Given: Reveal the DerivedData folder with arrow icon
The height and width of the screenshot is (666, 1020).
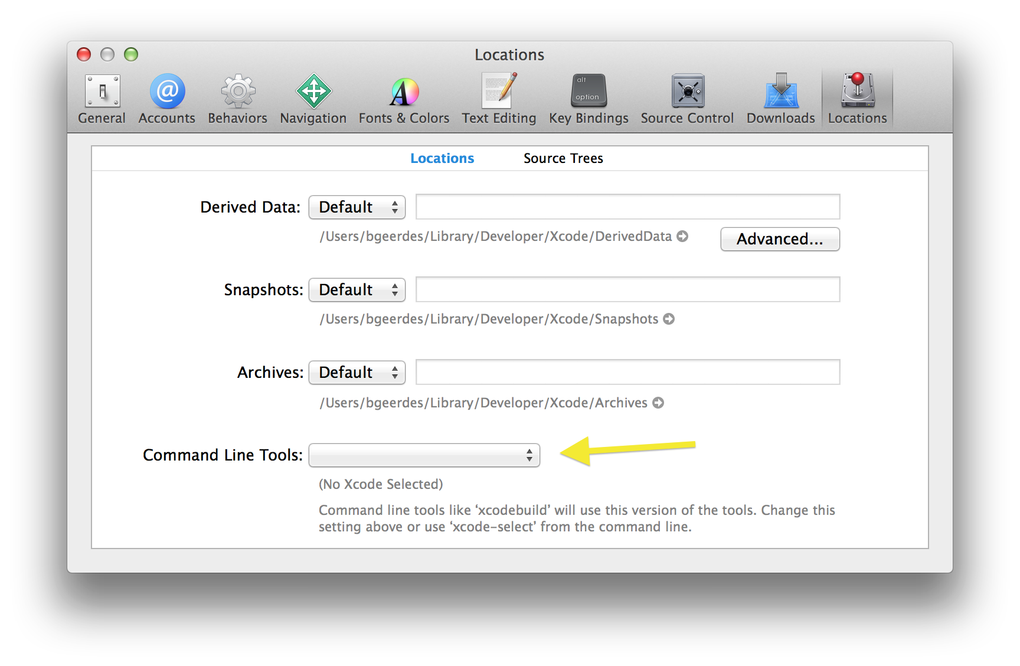Looking at the screenshot, I should click(x=682, y=236).
